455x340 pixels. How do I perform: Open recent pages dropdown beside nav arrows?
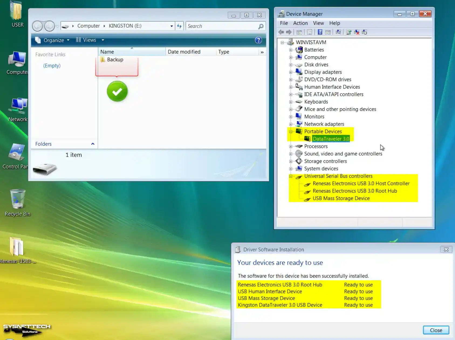click(x=57, y=26)
